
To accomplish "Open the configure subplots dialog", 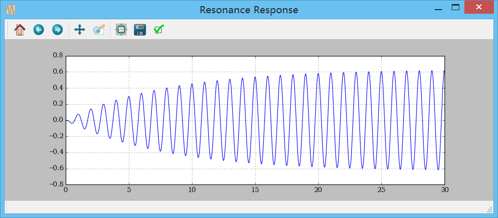I will (121, 30).
